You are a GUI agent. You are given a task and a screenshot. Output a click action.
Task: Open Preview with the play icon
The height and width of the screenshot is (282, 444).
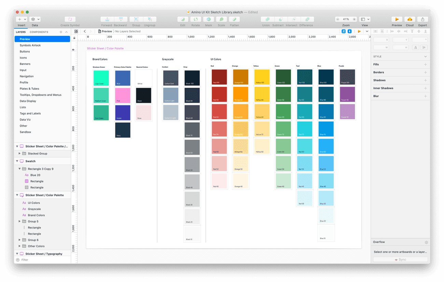coord(397,19)
